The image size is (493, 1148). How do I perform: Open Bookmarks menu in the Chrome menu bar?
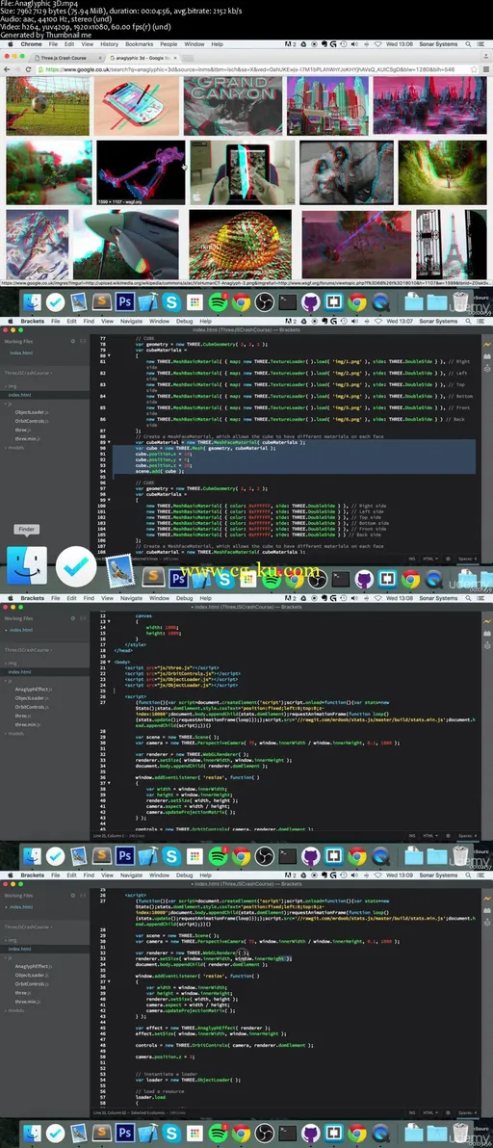[x=139, y=44]
